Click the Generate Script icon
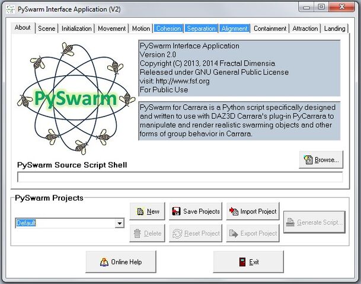The image size is (361, 284). [x=290, y=222]
